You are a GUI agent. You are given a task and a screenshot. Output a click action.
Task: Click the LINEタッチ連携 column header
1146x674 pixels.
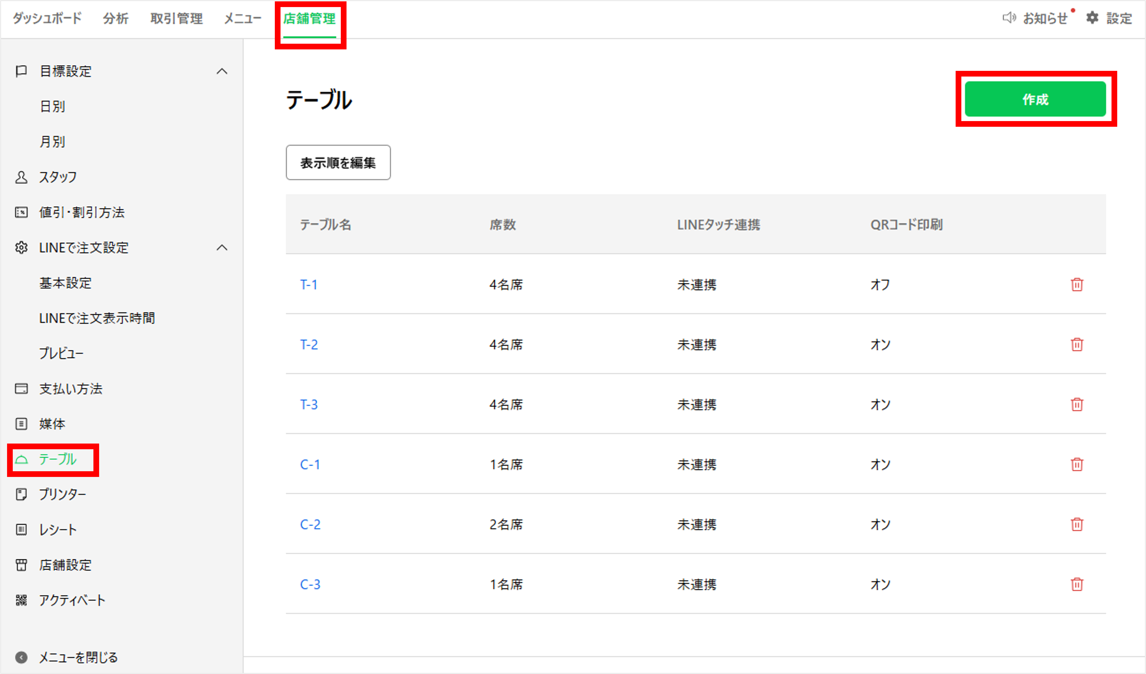(x=719, y=224)
